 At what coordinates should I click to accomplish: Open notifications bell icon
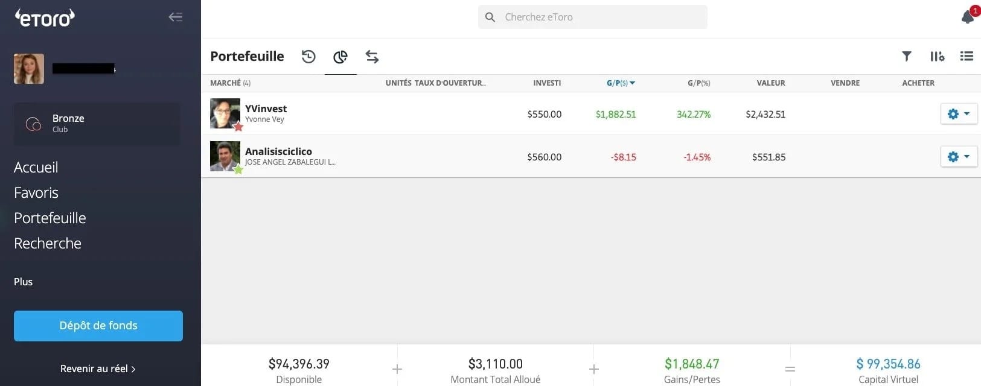click(x=968, y=17)
